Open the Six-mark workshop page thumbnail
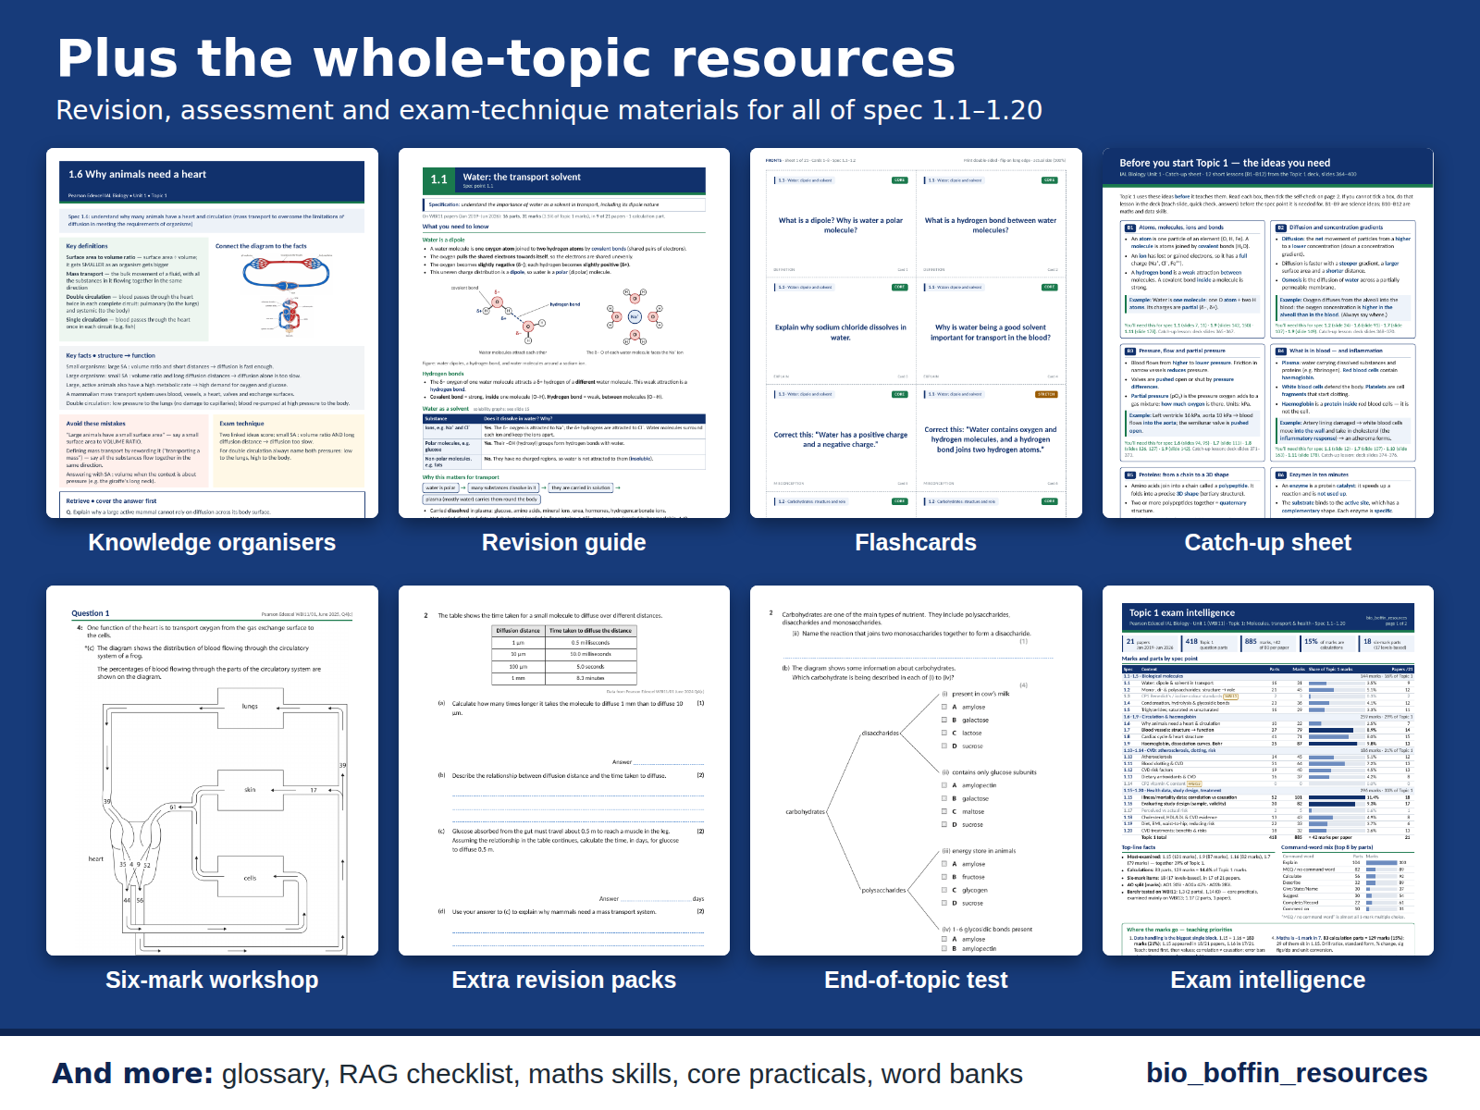 click(212, 771)
